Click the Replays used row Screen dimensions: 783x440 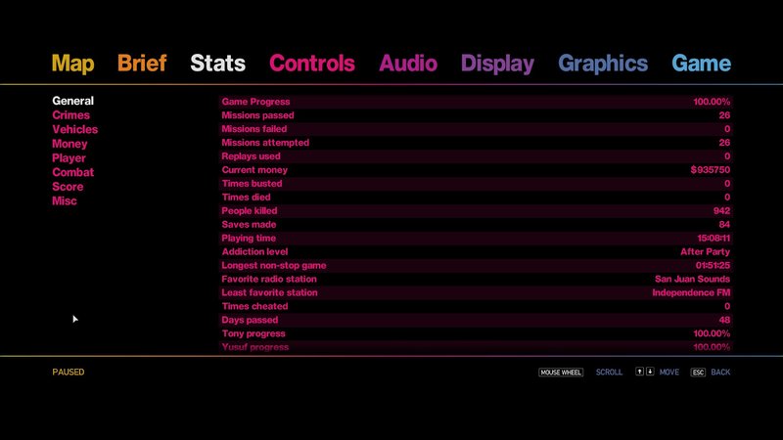click(476, 156)
